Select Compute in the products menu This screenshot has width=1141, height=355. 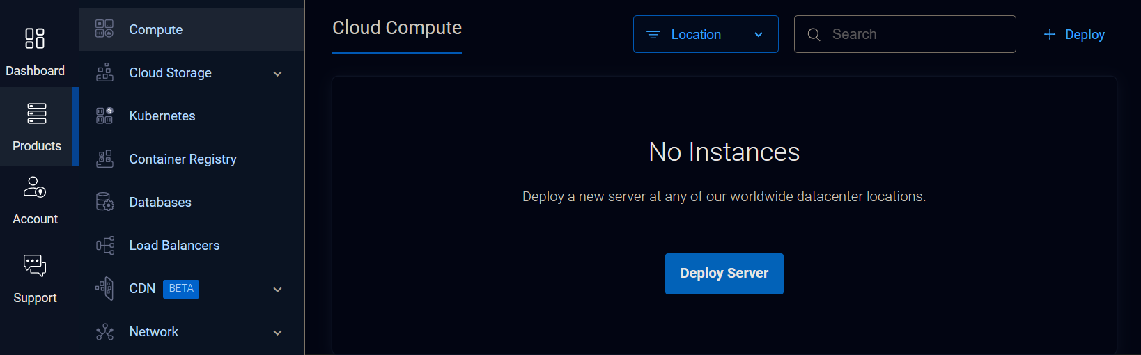192,29
